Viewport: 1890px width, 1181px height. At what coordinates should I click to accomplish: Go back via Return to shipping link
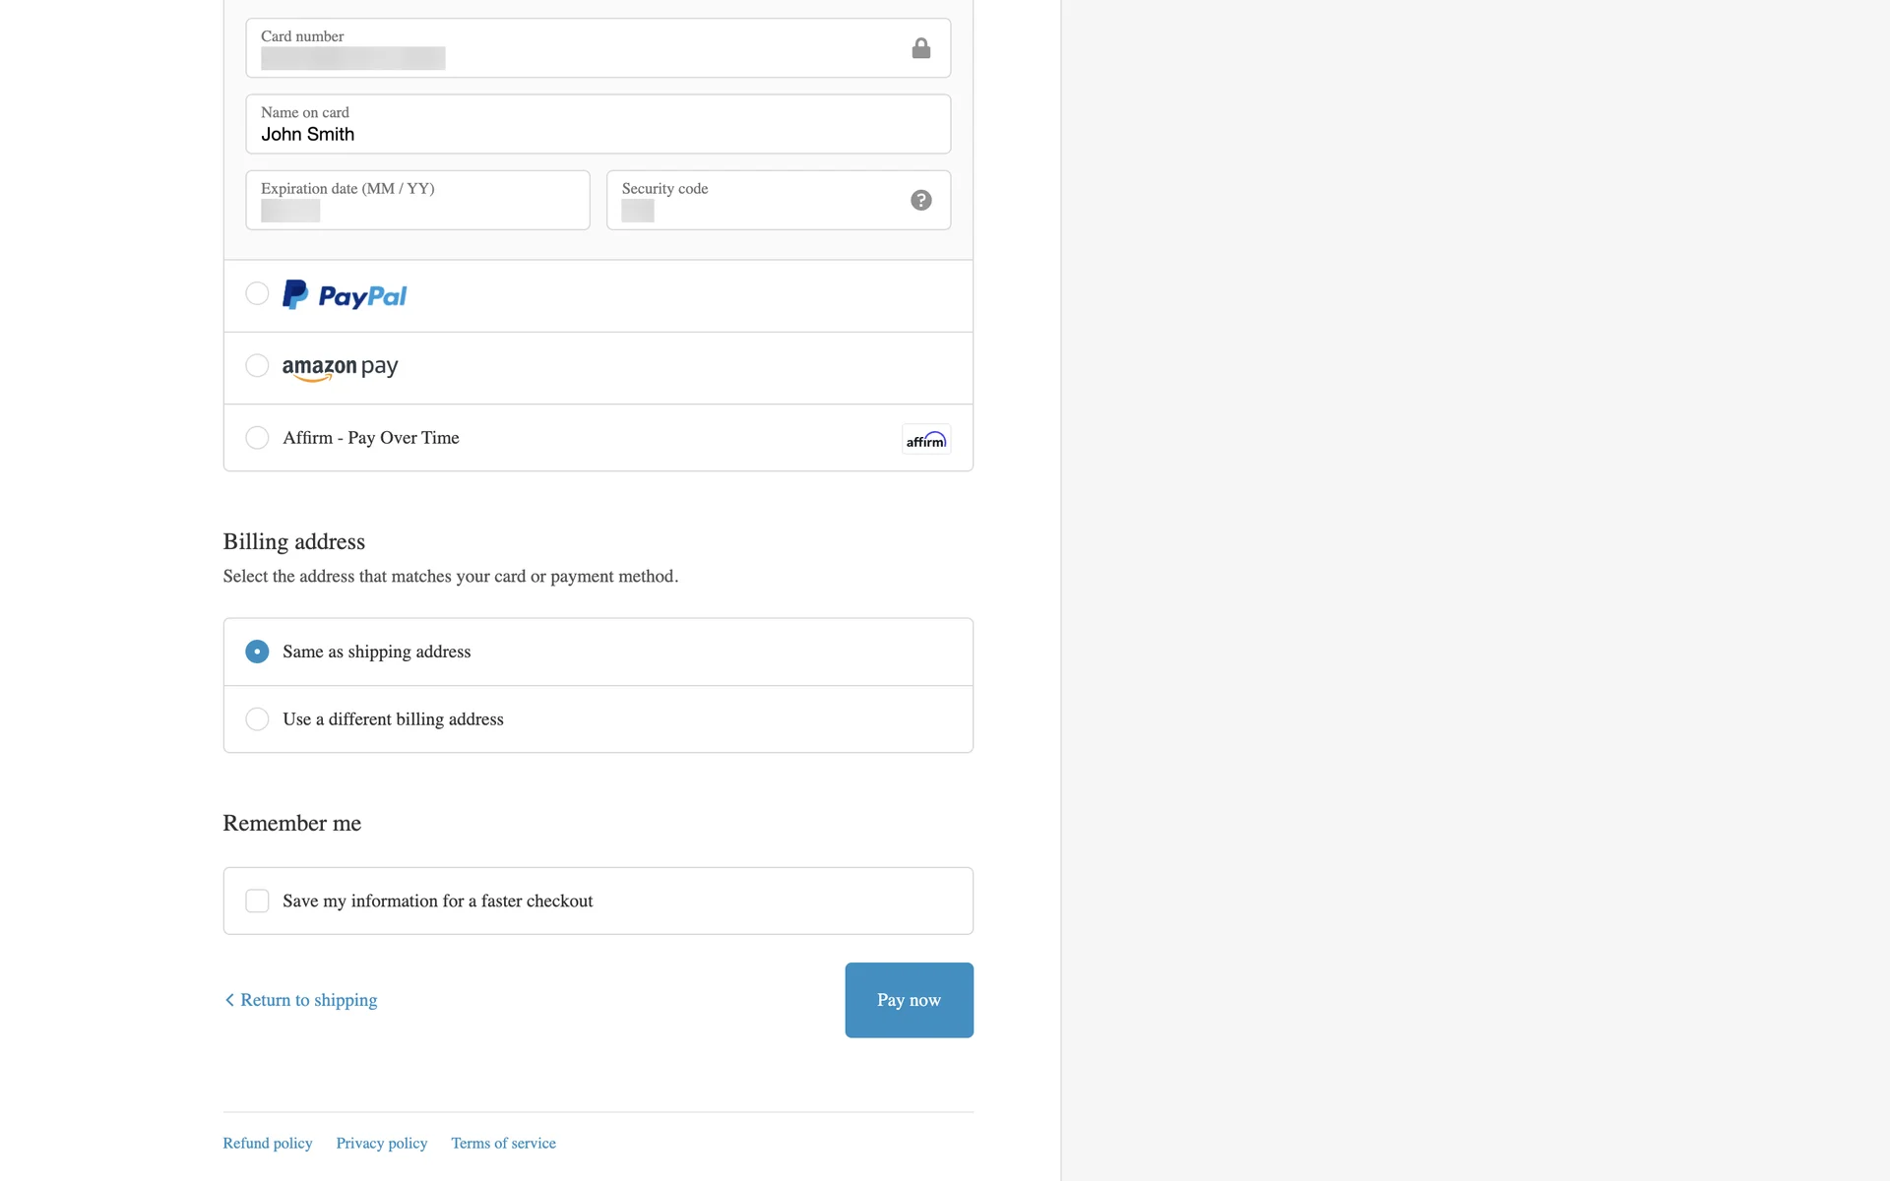coord(308,1000)
